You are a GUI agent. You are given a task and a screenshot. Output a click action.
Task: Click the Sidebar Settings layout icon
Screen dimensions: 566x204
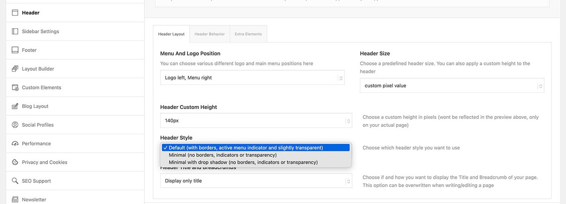click(15, 31)
